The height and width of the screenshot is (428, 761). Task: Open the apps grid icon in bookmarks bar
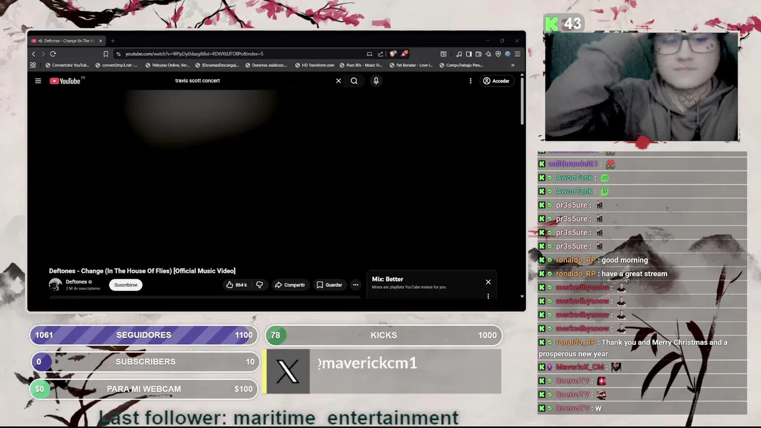(33, 65)
